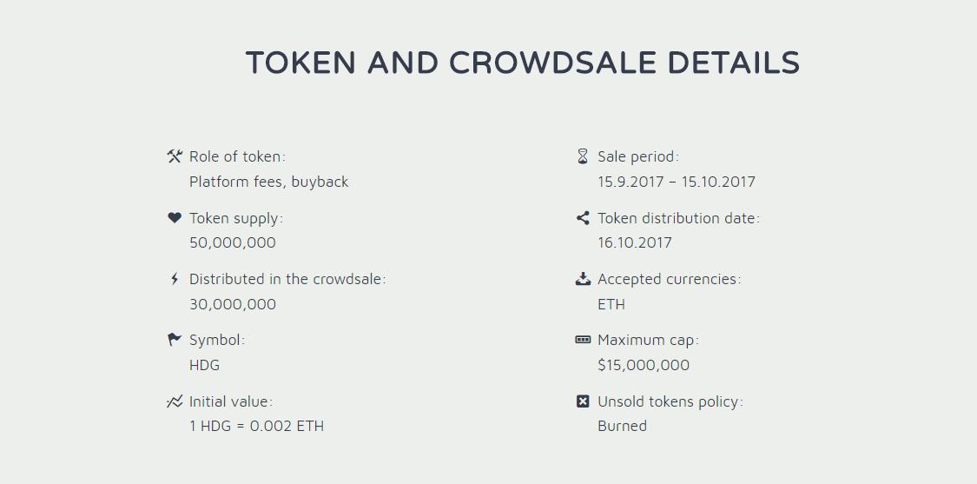Click the heart icon beside Token supply
977x484 pixels.
coord(175,218)
